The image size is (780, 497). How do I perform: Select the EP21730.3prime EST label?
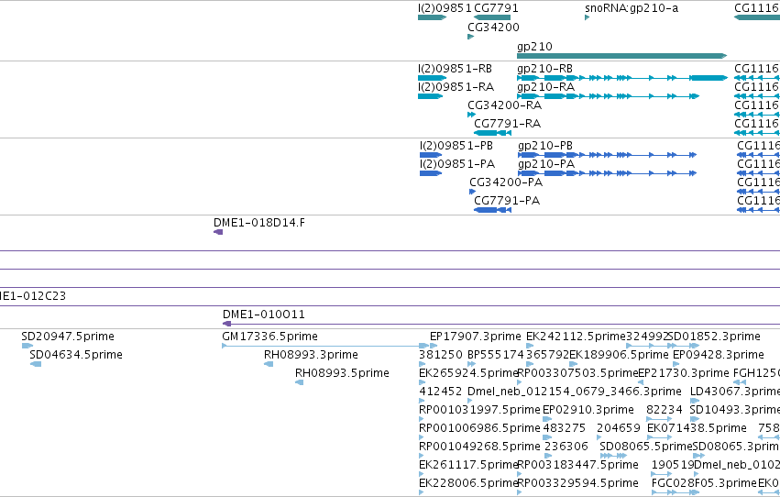click(684, 373)
